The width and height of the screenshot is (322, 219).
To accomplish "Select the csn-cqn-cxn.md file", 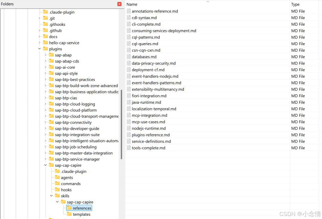I will coord(146,50).
